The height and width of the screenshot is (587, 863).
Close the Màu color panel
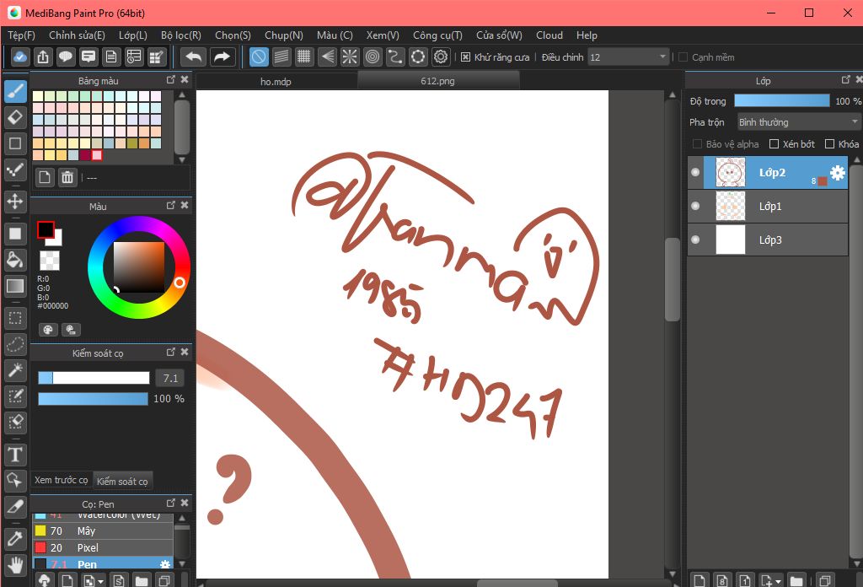[185, 206]
